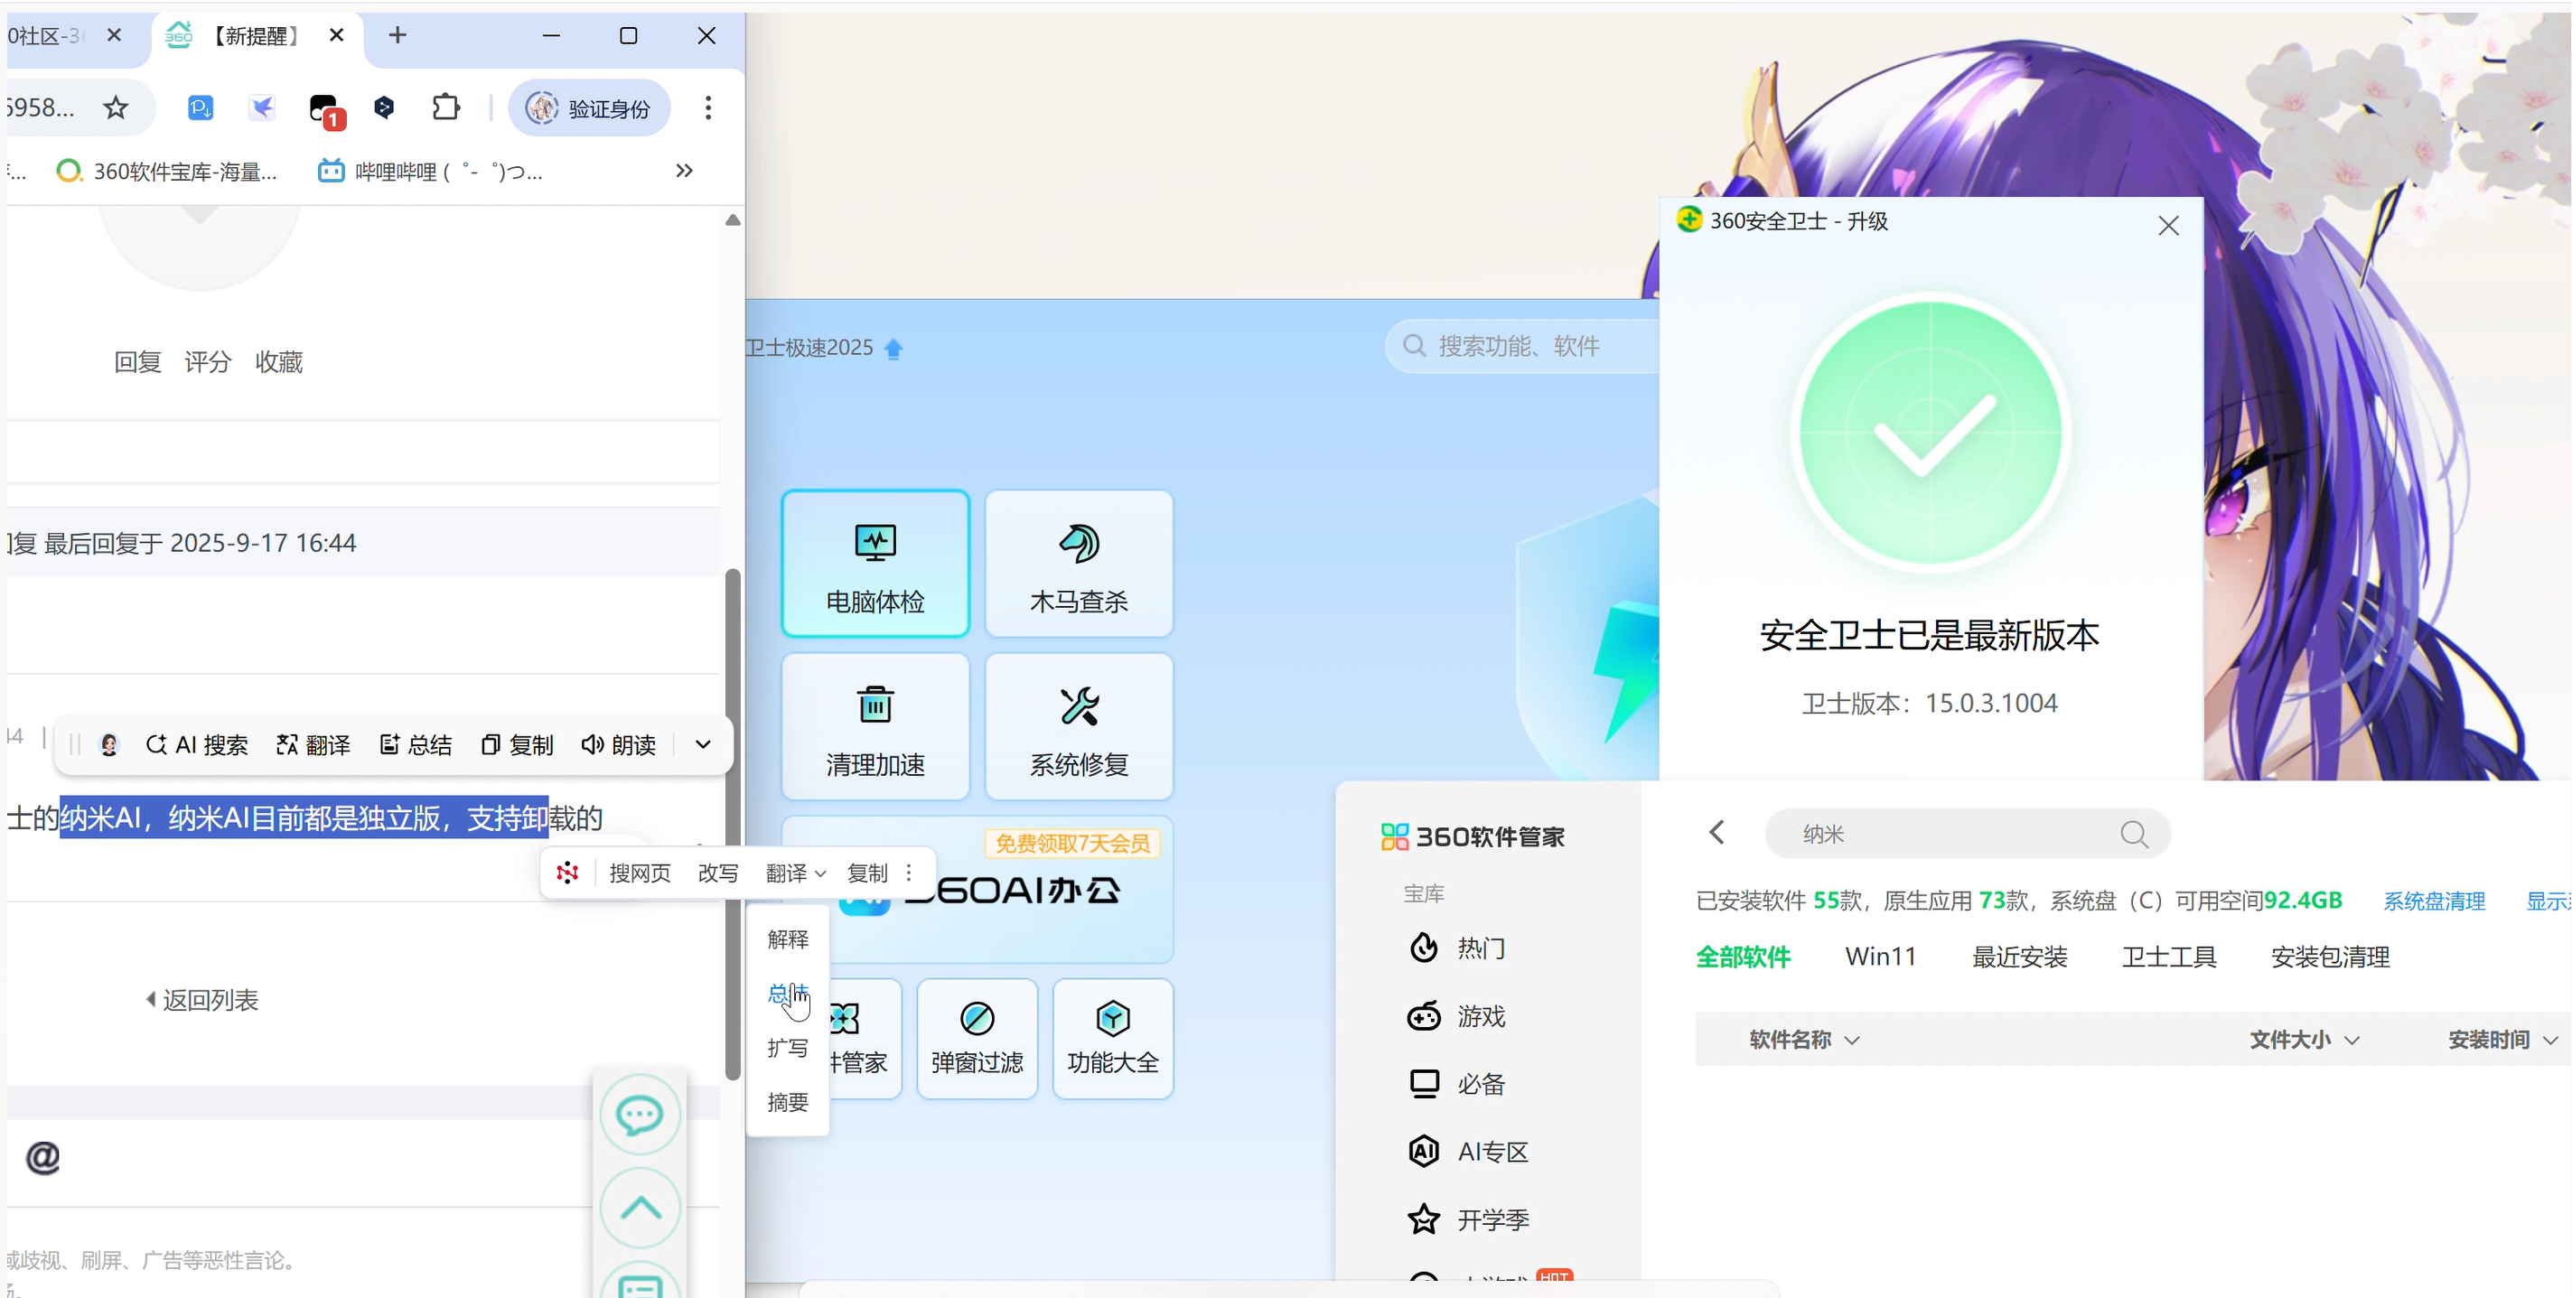Open AI专区 in the 360软件管家 sidebar

(x=1468, y=1152)
